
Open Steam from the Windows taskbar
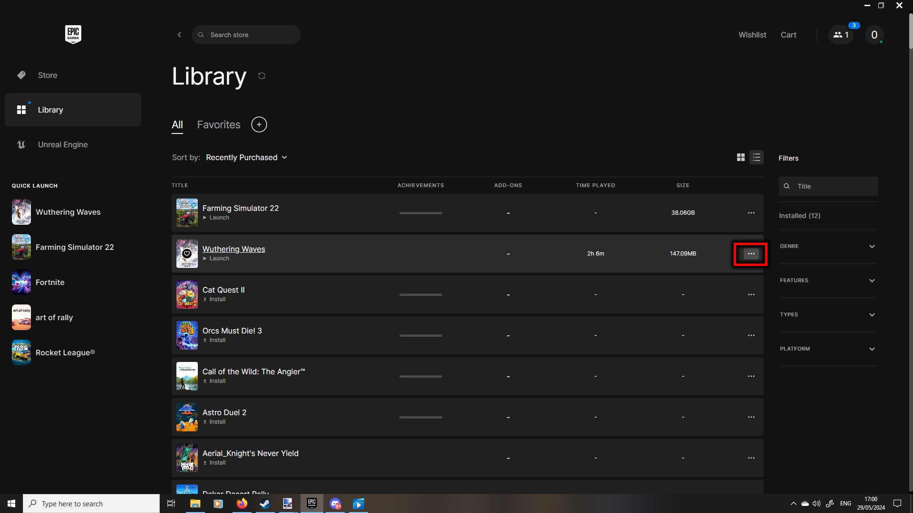tap(265, 503)
